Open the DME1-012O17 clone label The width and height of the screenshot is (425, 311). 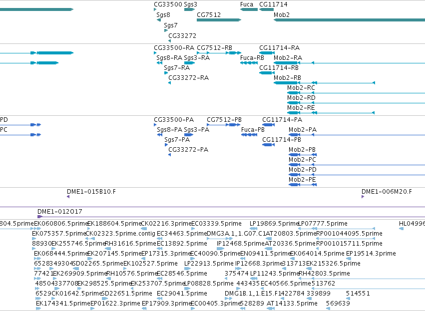pos(59,212)
